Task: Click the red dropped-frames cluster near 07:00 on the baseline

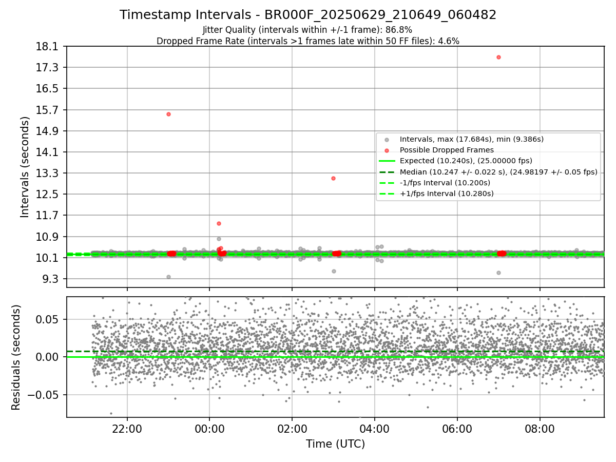Action: pos(502,254)
